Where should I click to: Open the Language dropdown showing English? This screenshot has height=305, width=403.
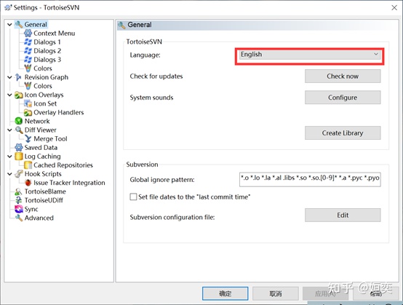coord(310,55)
